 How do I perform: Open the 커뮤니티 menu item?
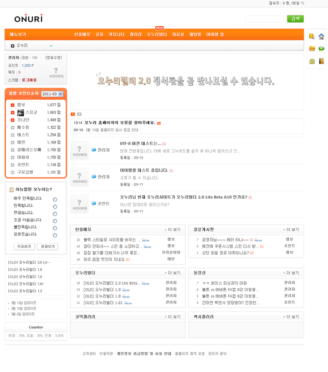pyautogui.click(x=117, y=35)
